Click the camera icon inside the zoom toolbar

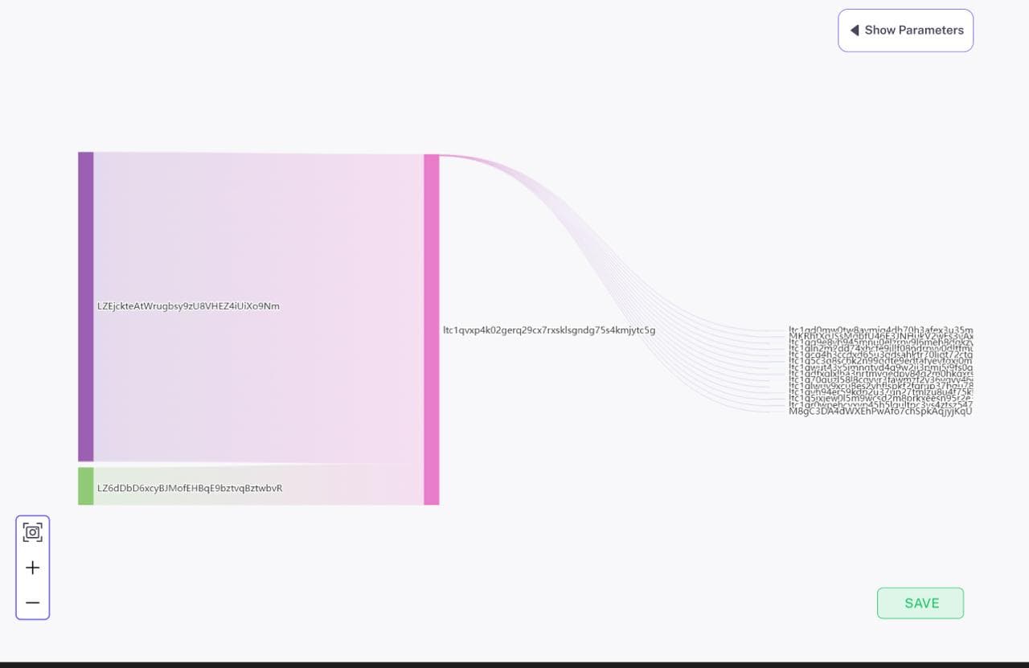coord(32,531)
